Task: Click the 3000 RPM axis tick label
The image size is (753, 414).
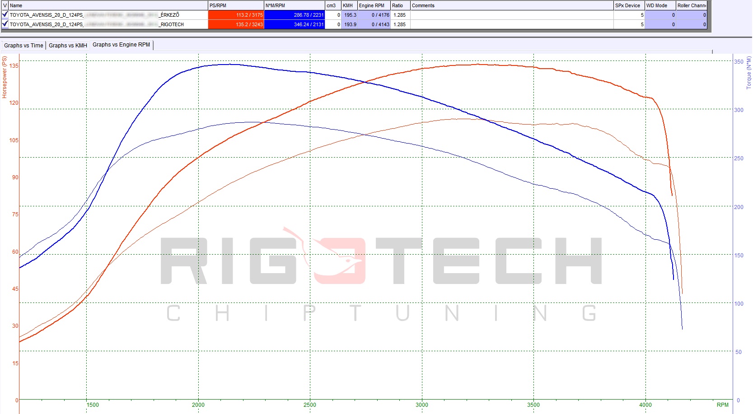Action: pyautogui.click(x=421, y=405)
